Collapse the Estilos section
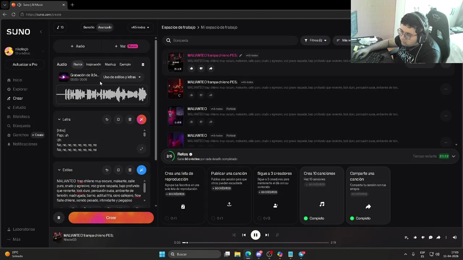463x260 pixels. click(x=59, y=170)
